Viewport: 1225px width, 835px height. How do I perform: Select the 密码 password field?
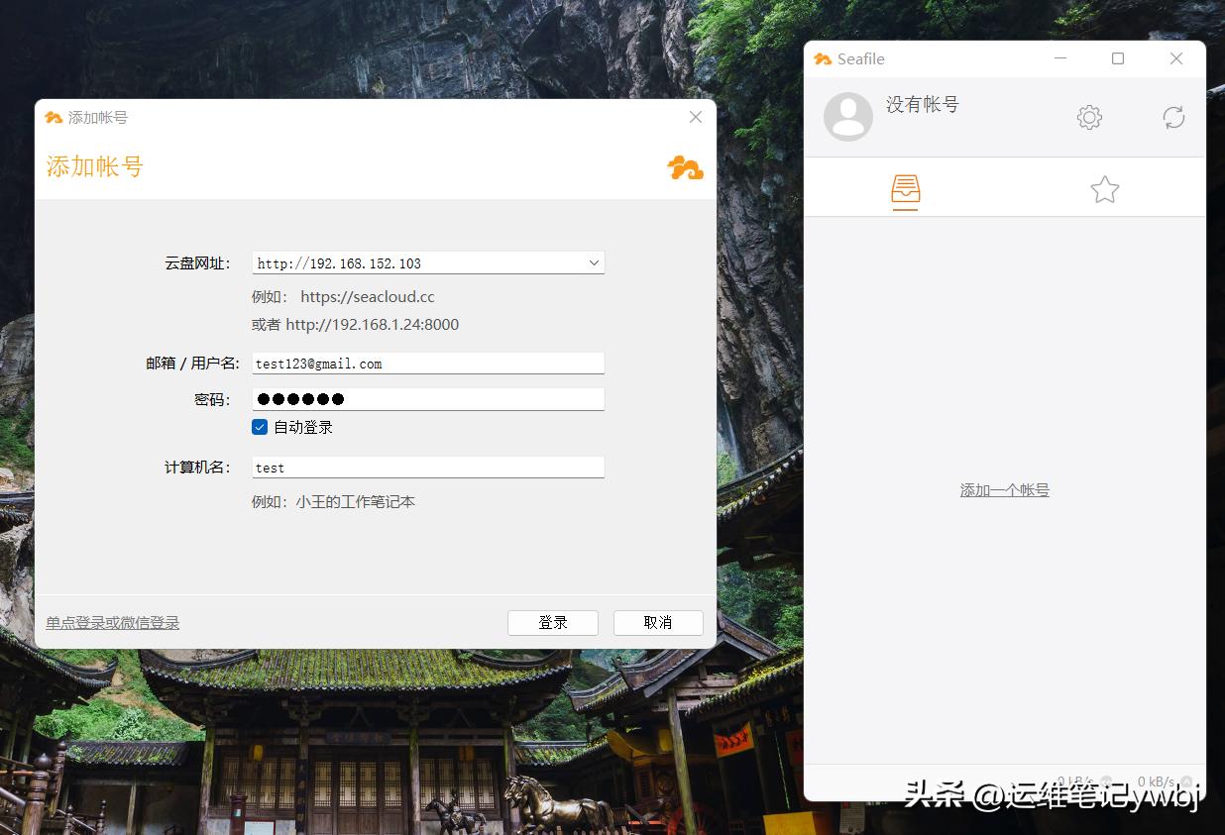click(427, 398)
